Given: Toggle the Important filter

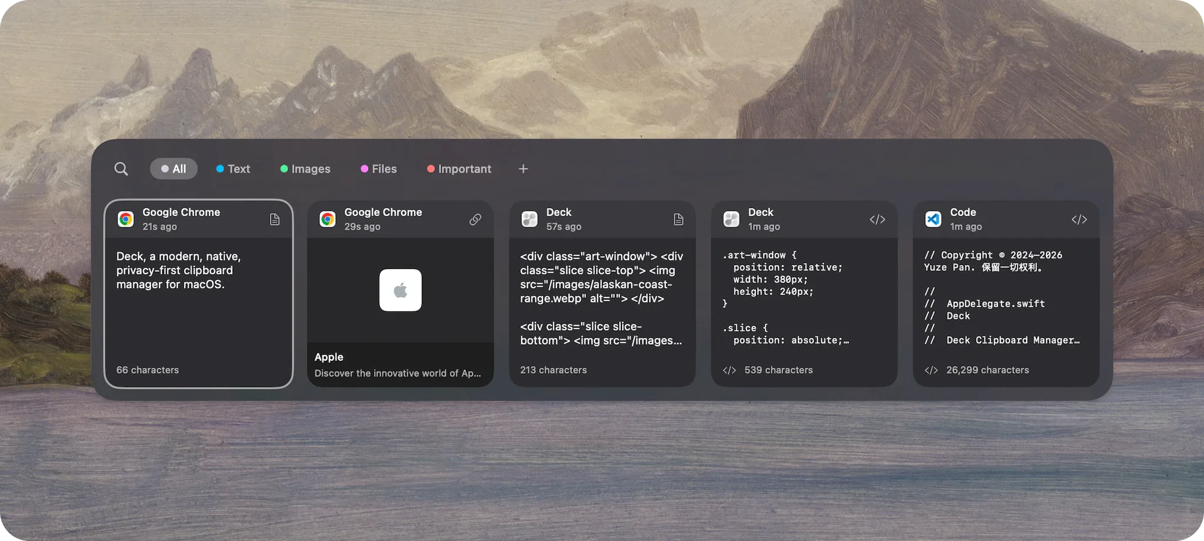Looking at the screenshot, I should pos(459,169).
